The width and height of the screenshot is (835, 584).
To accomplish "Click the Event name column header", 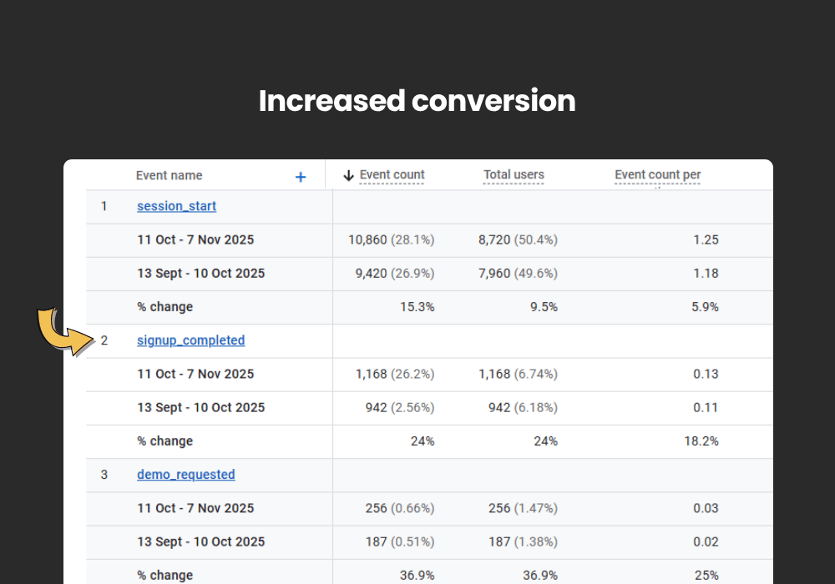I will point(169,175).
